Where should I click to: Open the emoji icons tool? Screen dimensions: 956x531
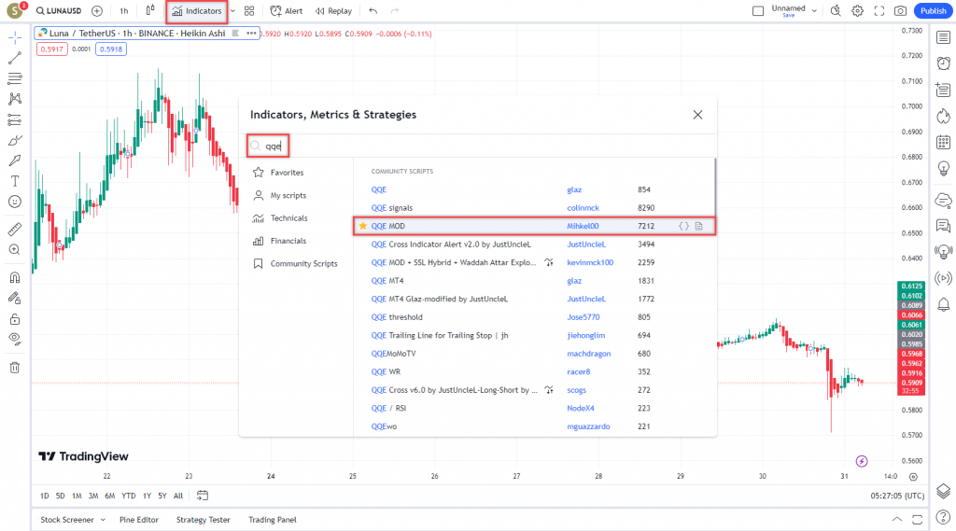(15, 202)
